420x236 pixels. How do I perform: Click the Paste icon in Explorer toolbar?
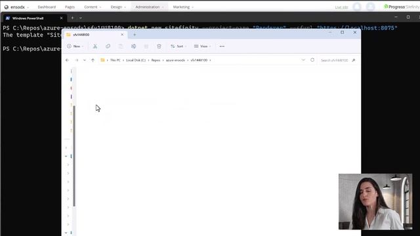click(x=121, y=47)
